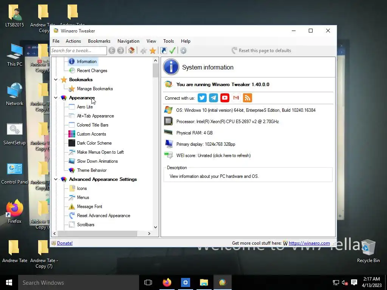Click the blue System information icon

[171, 67]
